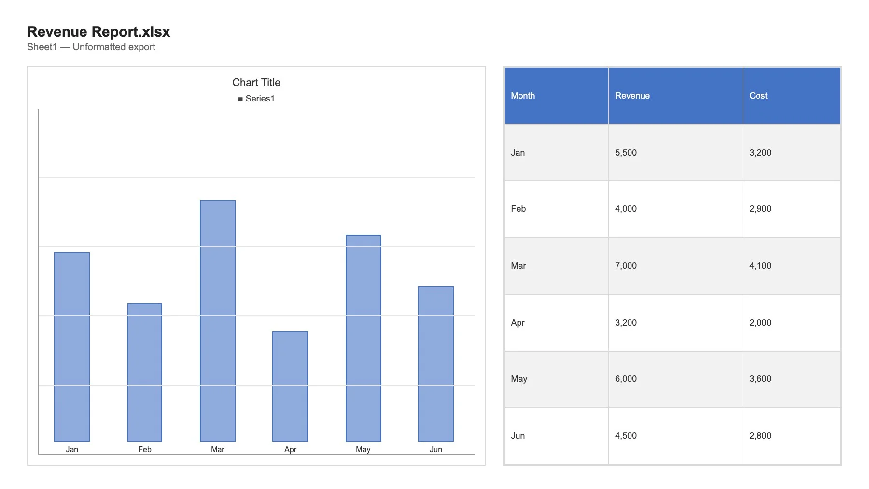This screenshot has width=869, height=489.
Task: Click the 3,200 revenue cell for Apr
Action: coord(676,323)
